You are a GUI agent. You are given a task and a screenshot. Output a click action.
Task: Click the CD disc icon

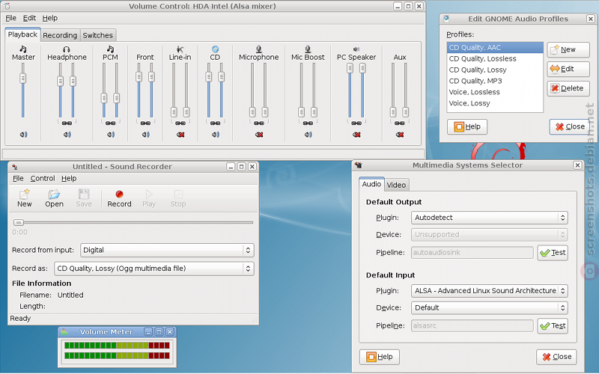215,49
